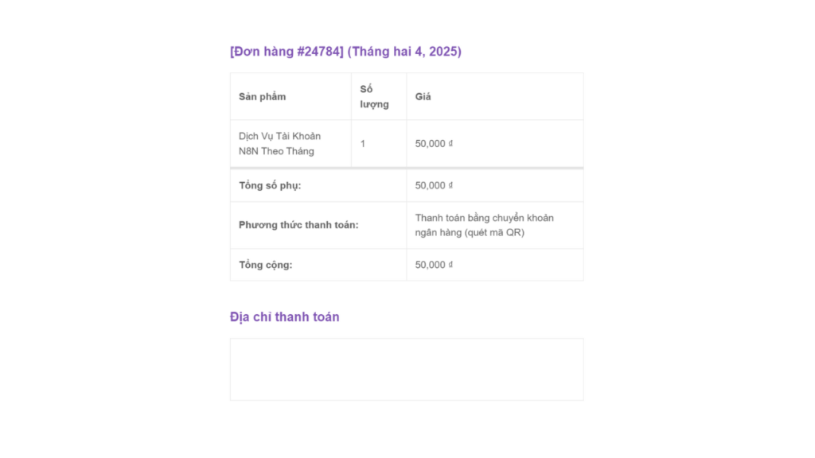815x458 pixels.
Task: Click the bank transfer payment method text
Action: 485,225
